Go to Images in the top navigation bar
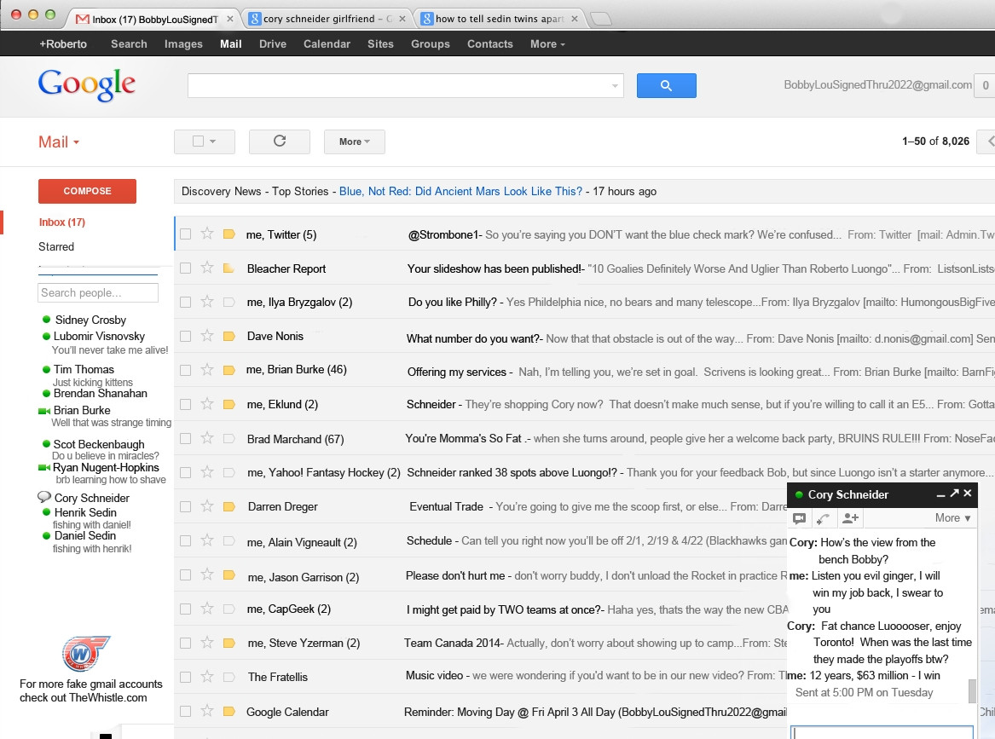This screenshot has width=995, height=739. pyautogui.click(x=183, y=43)
